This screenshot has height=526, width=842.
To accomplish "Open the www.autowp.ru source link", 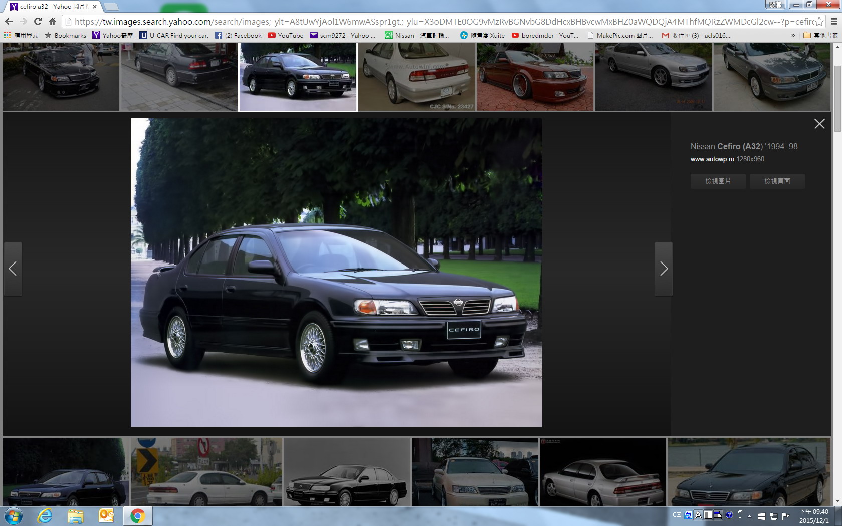I will pos(712,159).
